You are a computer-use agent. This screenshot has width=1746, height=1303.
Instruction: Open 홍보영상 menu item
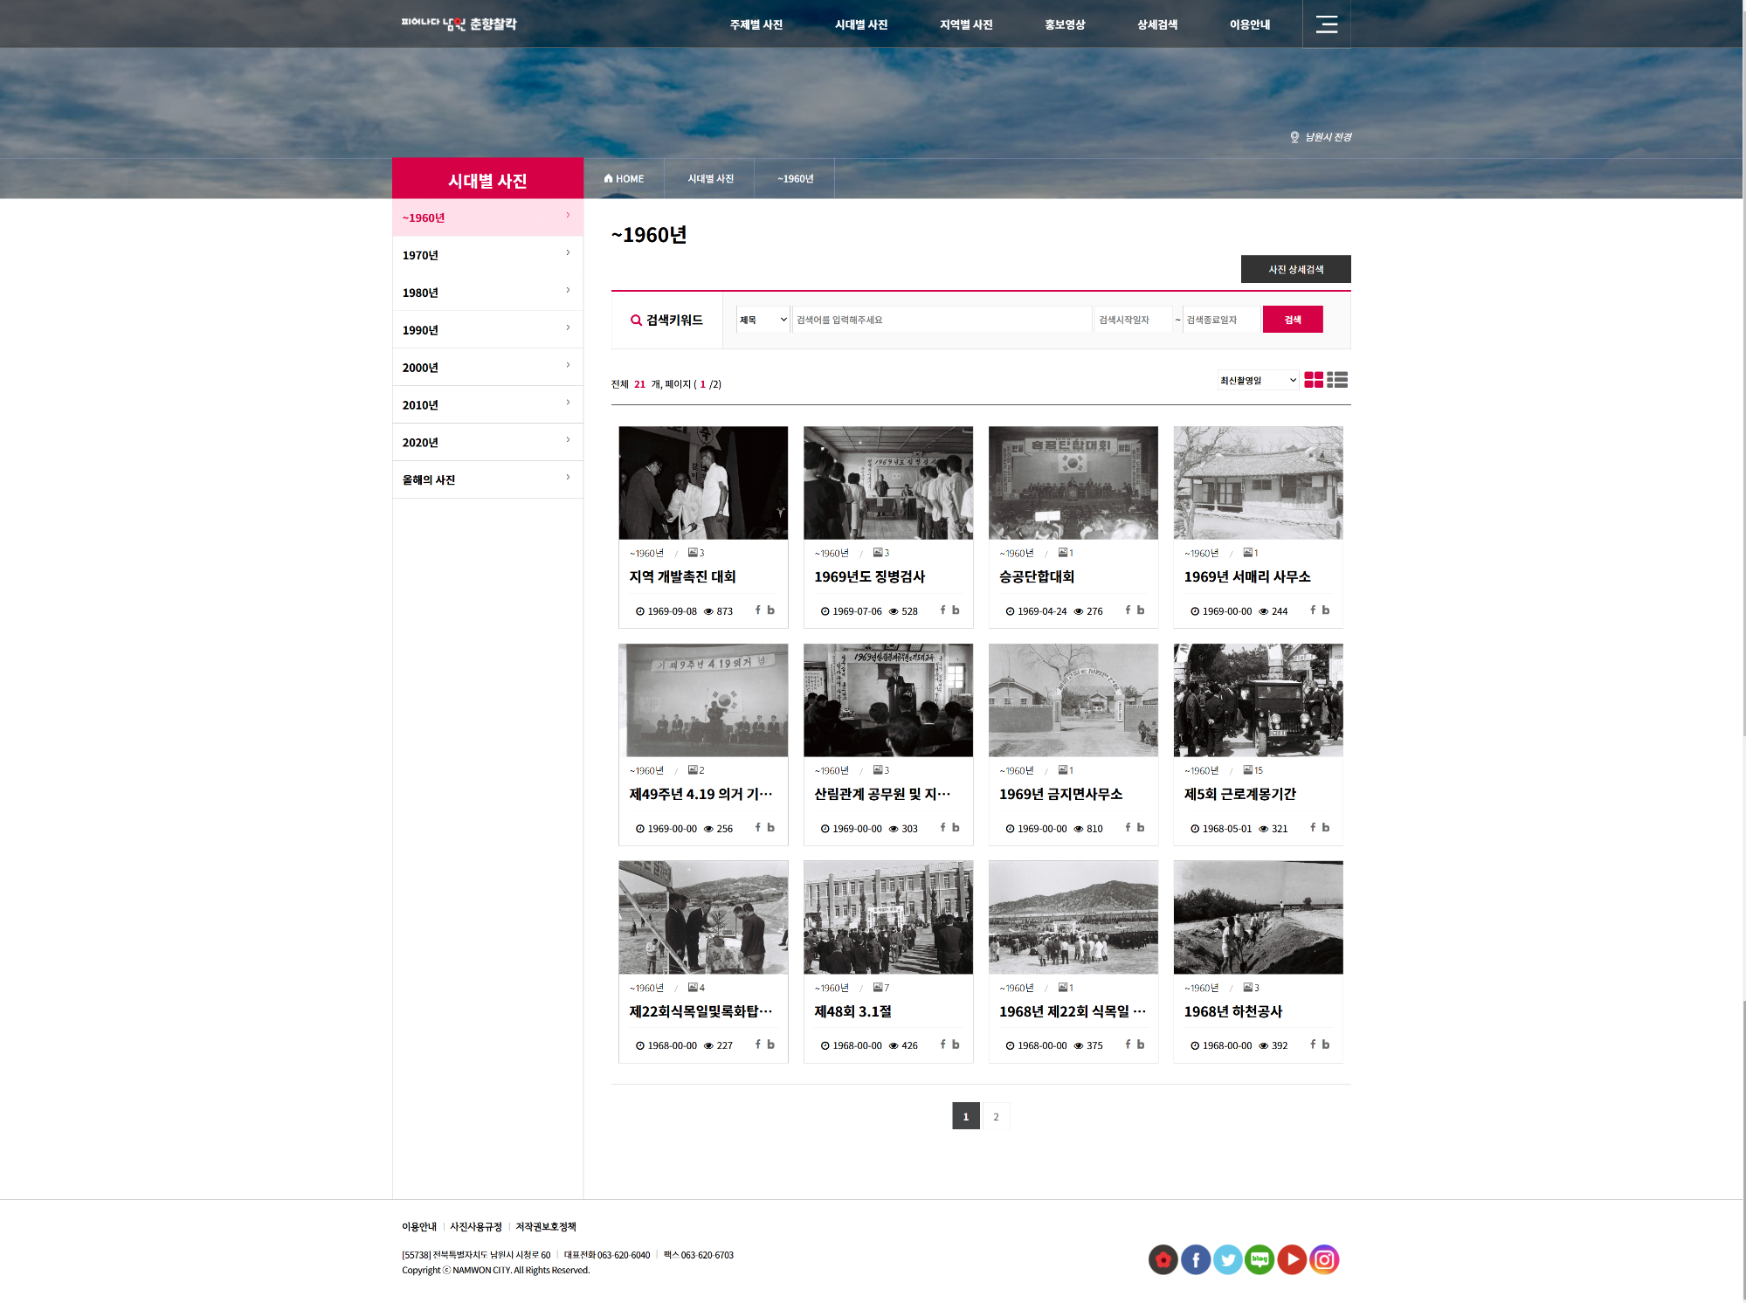[x=1064, y=24]
